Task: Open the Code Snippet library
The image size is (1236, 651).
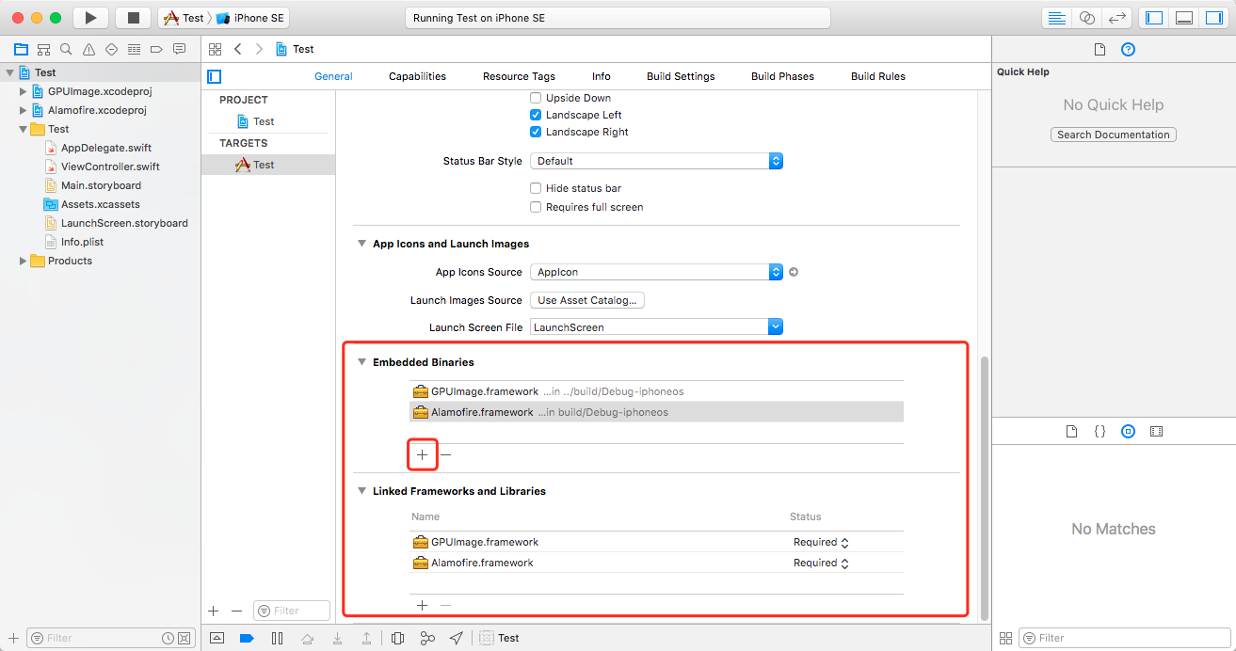Action: pos(1100,432)
